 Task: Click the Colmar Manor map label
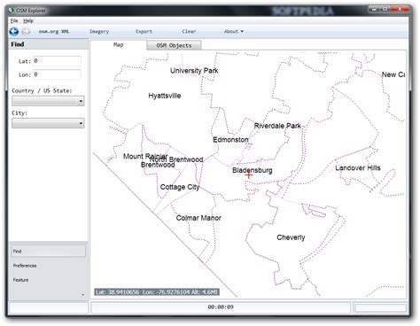198,218
